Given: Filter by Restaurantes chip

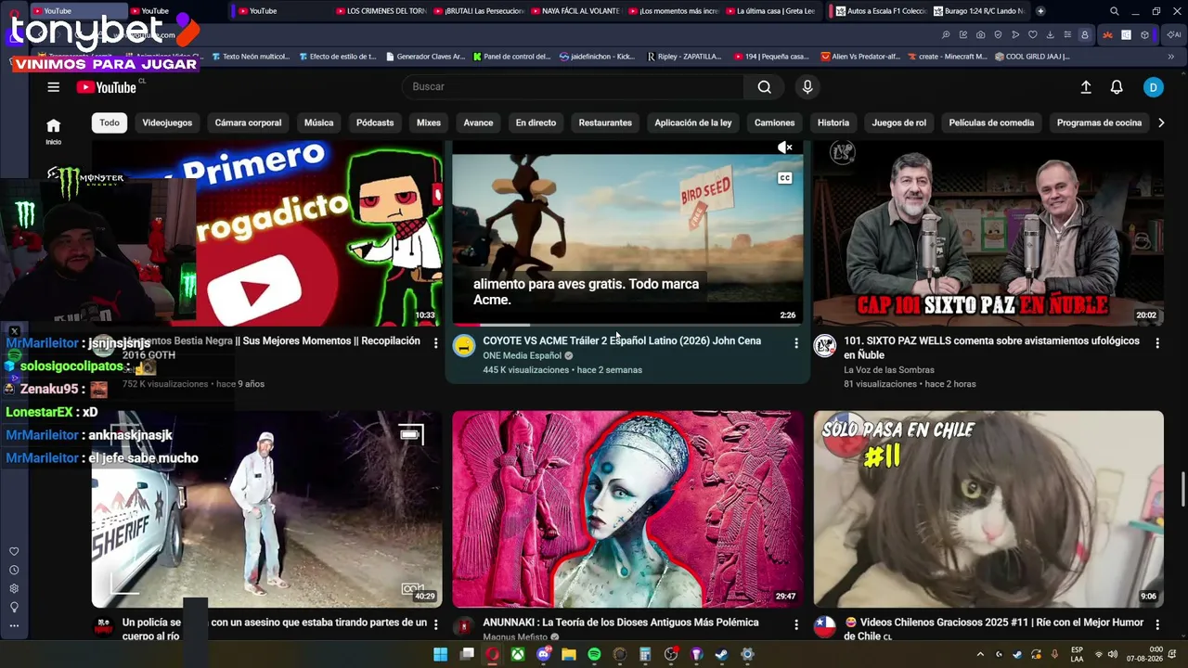Looking at the screenshot, I should tap(605, 122).
